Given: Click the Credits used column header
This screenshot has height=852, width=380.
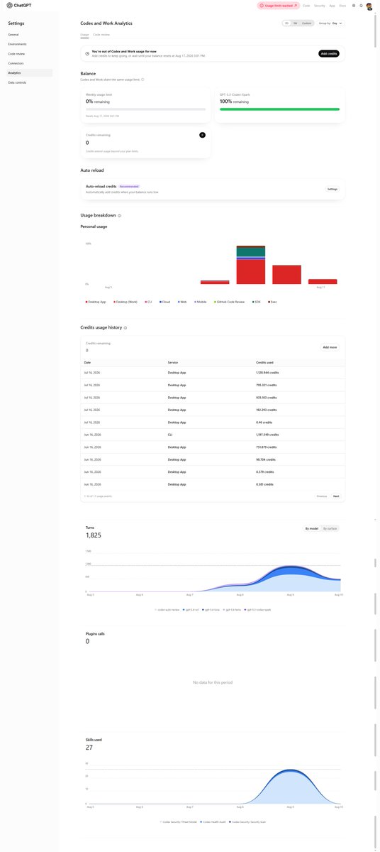Looking at the screenshot, I should [x=264, y=362].
